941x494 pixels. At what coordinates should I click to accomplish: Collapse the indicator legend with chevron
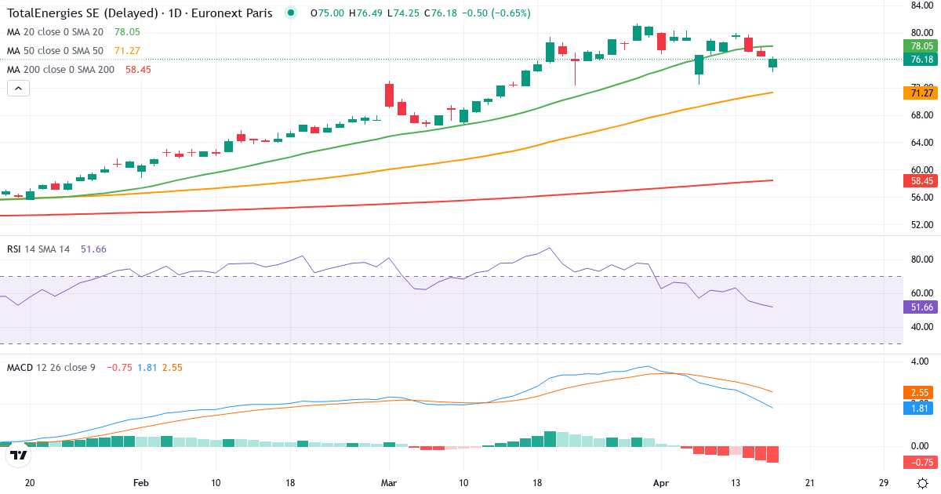coord(19,89)
